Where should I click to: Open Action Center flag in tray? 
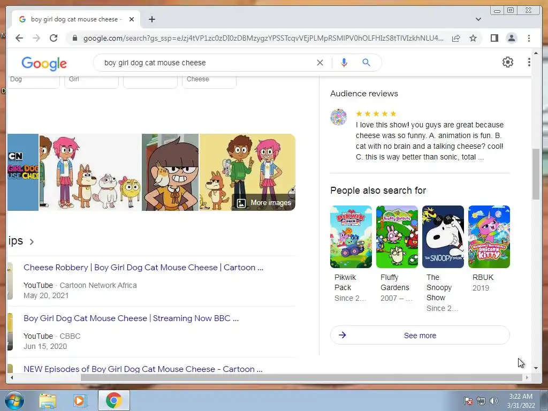[x=468, y=401]
